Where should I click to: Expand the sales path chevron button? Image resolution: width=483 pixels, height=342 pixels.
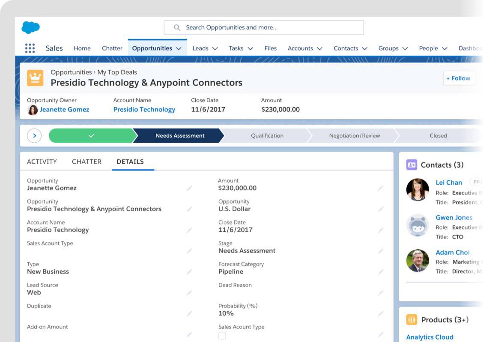tap(34, 136)
